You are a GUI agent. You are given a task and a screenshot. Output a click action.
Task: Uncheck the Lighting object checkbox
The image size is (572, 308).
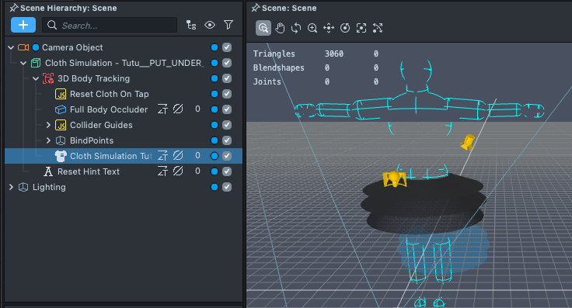[227, 187]
